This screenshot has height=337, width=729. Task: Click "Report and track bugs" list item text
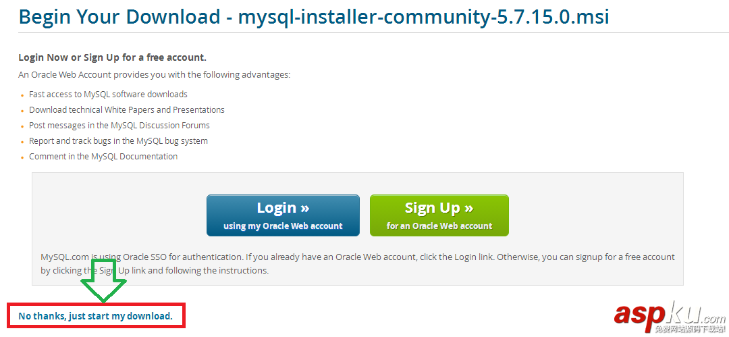pyautogui.click(x=118, y=140)
